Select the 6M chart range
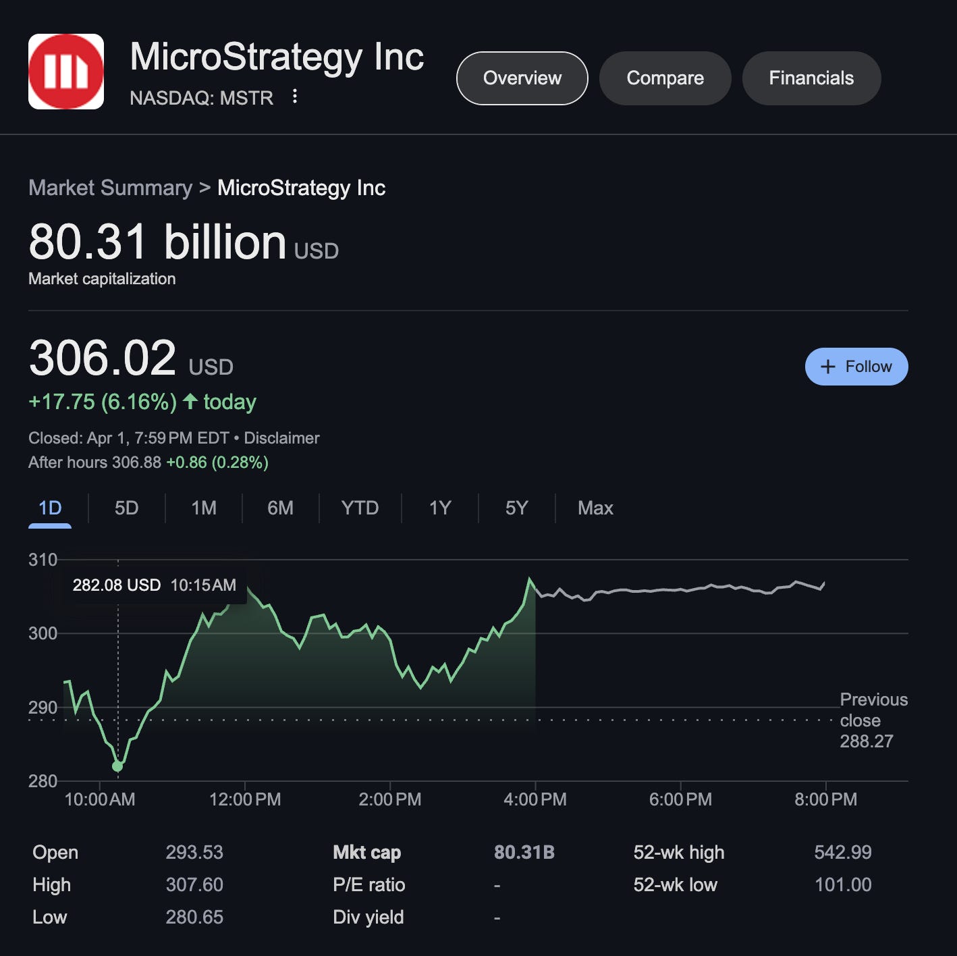This screenshot has width=957, height=956. point(281,508)
